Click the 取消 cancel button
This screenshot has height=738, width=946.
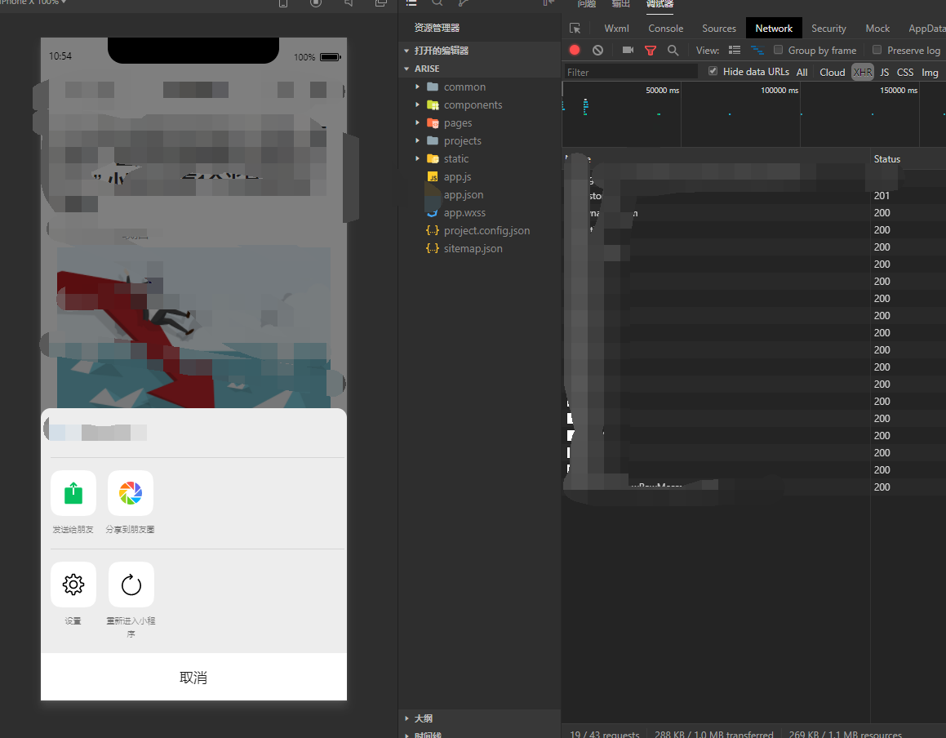tap(193, 677)
